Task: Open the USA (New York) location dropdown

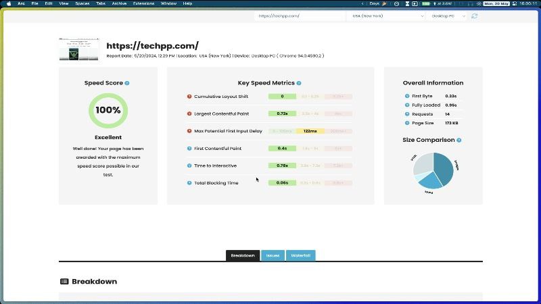Action: point(386,16)
